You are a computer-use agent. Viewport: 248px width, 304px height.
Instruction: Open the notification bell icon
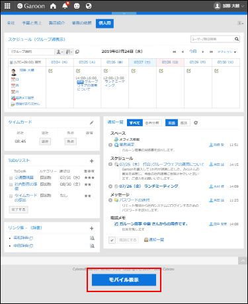click(65, 6)
